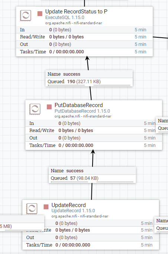Viewport: 168px width, 254px height.
Task: Click the red stopped indicator on PutDatabaseRecord
Action: pyautogui.click(x=49, y=107)
